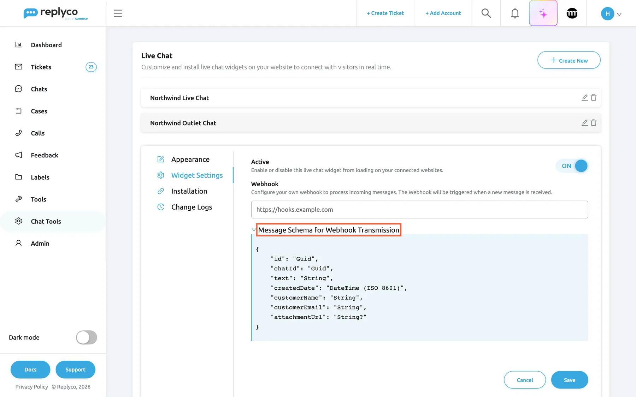The image size is (636, 397).
Task: Click the Labels folder icon
Action: pyautogui.click(x=18, y=177)
